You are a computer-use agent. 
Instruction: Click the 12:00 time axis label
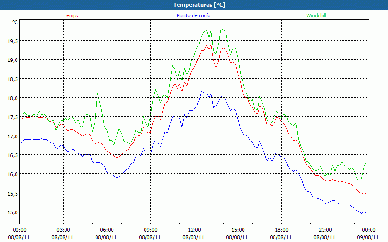[194, 230]
